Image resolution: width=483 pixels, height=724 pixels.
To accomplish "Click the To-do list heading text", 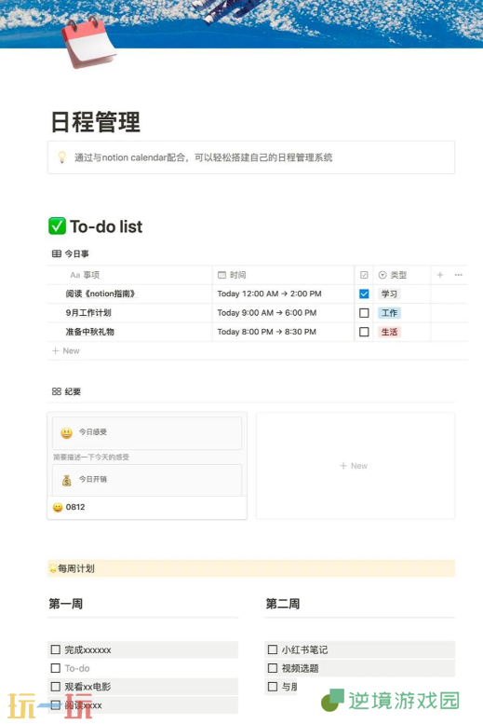I will (x=106, y=226).
